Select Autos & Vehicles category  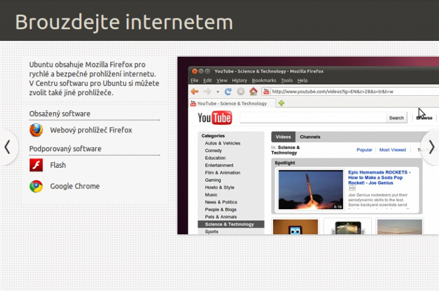point(223,143)
